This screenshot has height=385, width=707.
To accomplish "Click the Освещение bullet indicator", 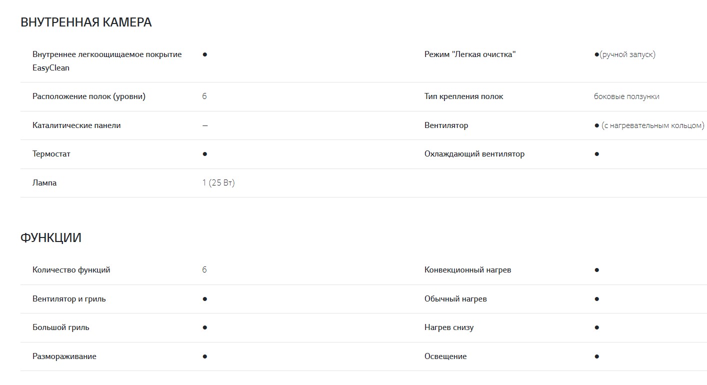I will pos(596,356).
